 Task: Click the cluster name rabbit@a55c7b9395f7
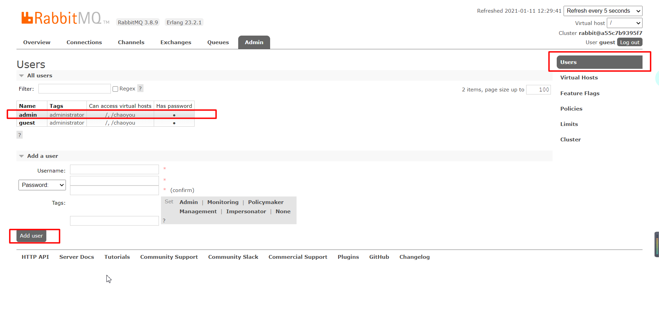pos(610,33)
